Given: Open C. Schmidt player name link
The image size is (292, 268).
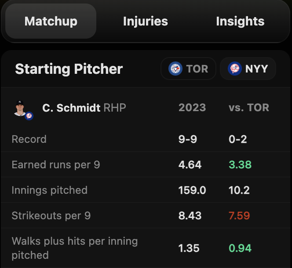Looking at the screenshot, I should pyautogui.click(x=71, y=108).
